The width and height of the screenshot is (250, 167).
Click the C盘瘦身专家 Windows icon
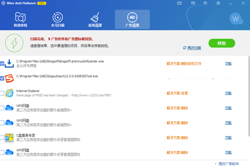pyautogui.click(x=9, y=138)
